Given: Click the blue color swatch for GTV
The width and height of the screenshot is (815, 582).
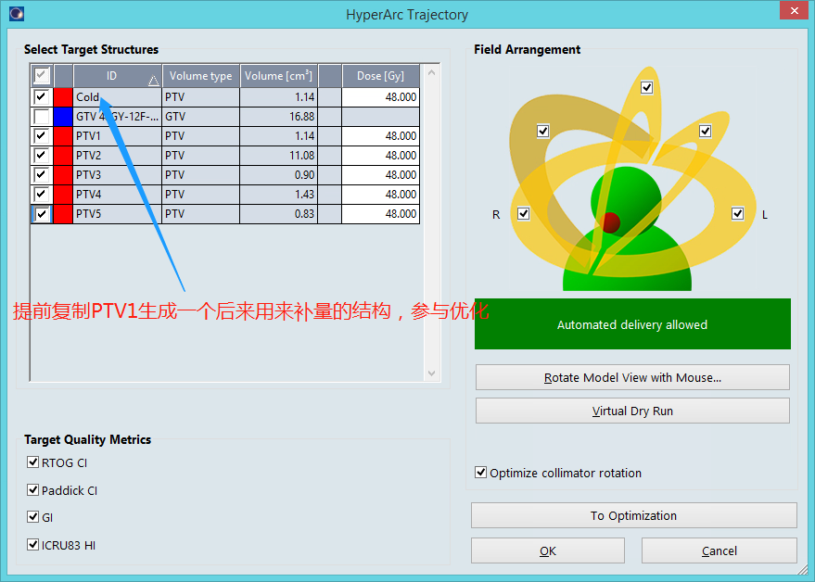Looking at the screenshot, I should 63,117.
